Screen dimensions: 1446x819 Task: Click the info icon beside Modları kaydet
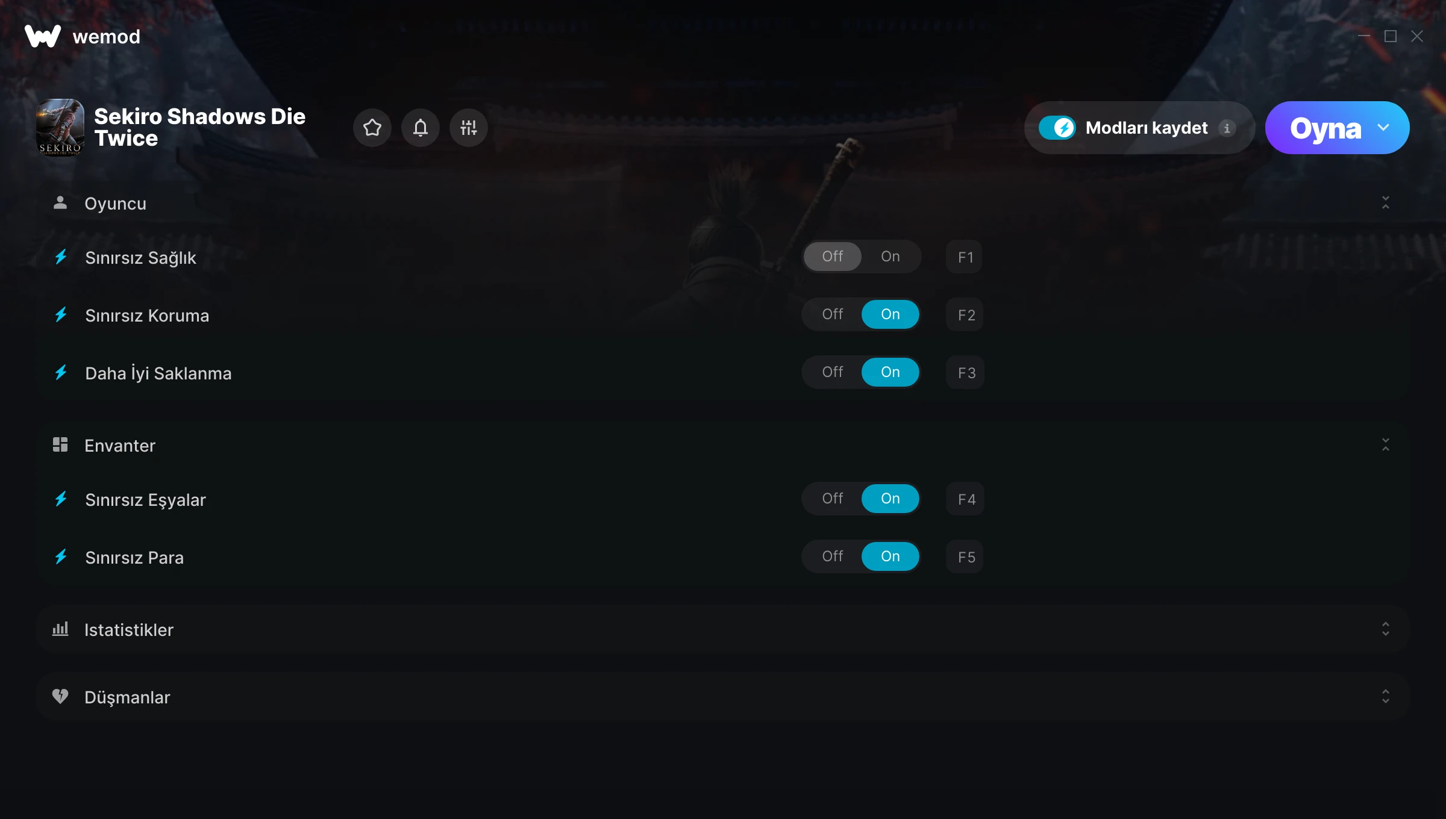[x=1227, y=128]
